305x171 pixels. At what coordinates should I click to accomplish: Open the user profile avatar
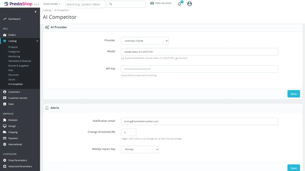click(x=189, y=4)
